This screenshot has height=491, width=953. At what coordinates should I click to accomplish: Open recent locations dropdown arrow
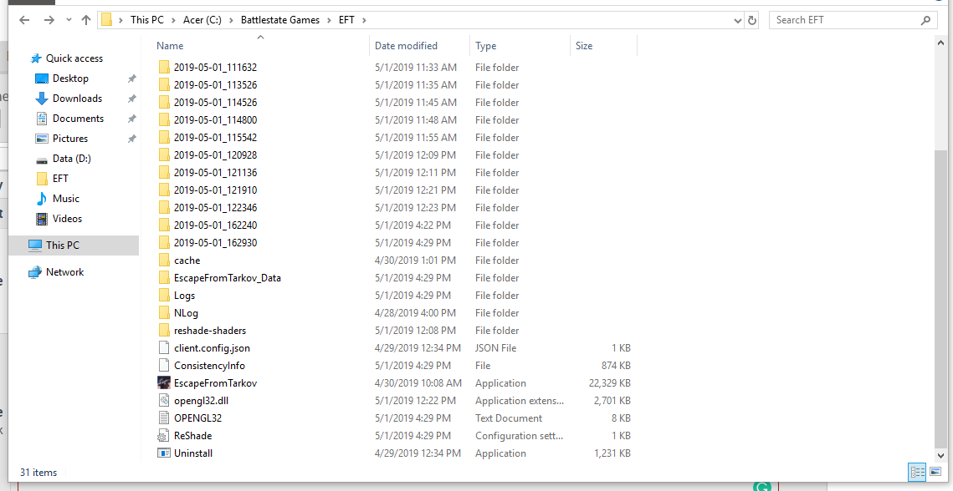click(69, 20)
